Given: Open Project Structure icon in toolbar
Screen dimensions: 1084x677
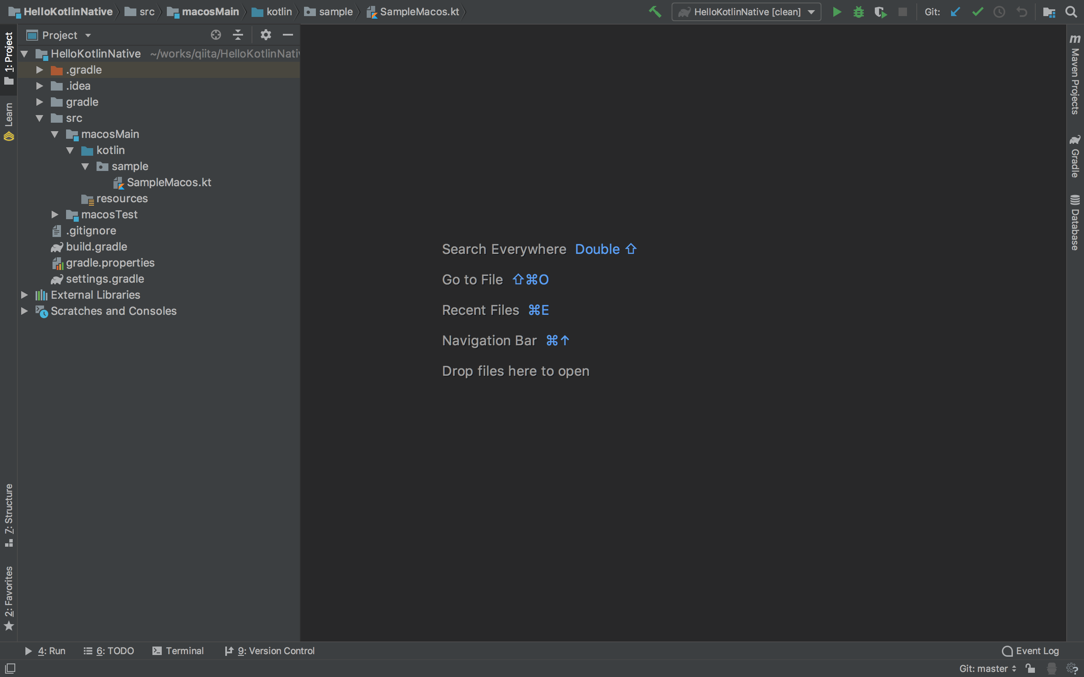Looking at the screenshot, I should (x=1049, y=12).
